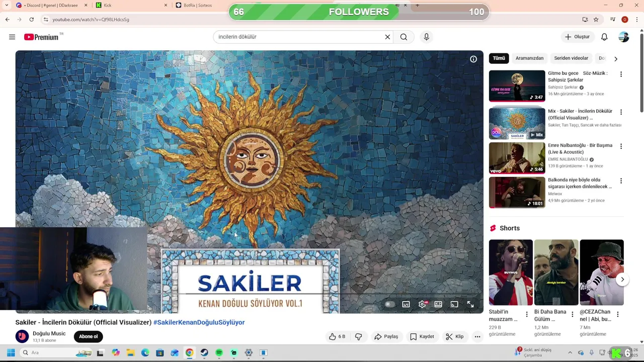
Task: Click the taskbar Ara search box
Action: click(x=56, y=352)
